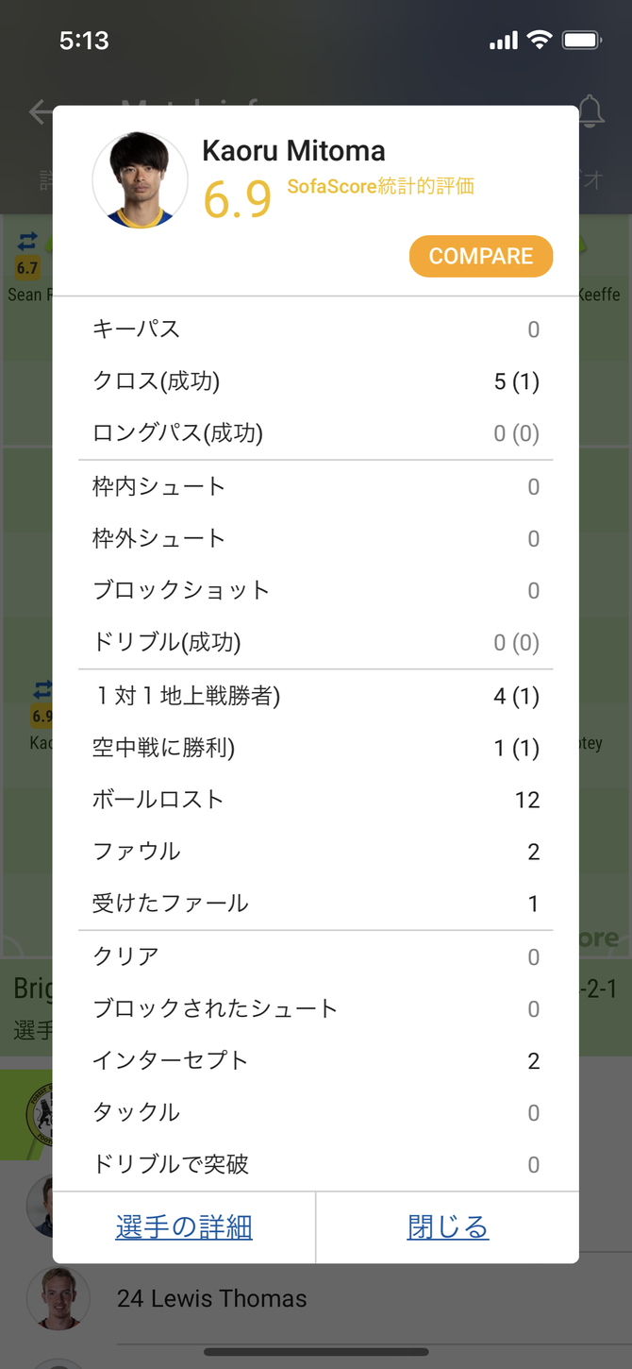Image resolution: width=632 pixels, height=1369 pixels.
Task: Tap the インターセプト stat row
Action: [x=316, y=1060]
